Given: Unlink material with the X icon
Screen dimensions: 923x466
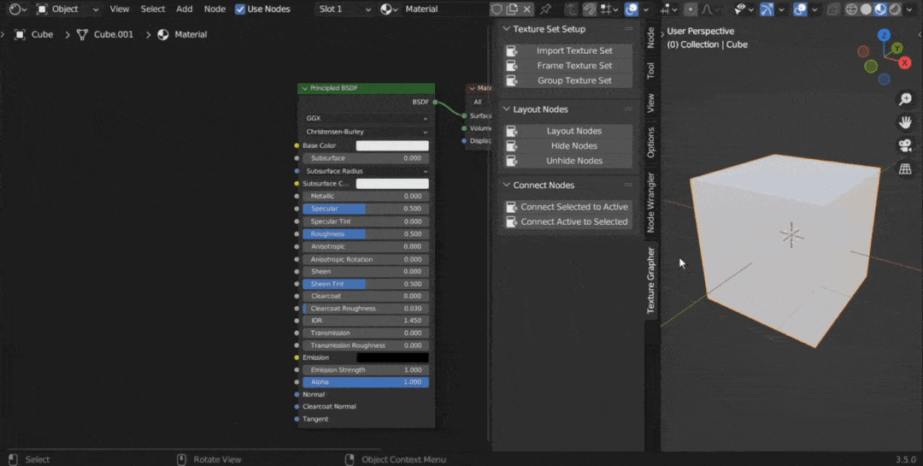Looking at the screenshot, I should click(x=526, y=9).
